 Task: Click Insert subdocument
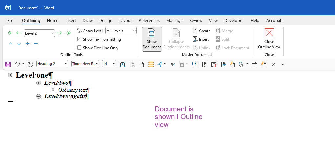[201, 39]
